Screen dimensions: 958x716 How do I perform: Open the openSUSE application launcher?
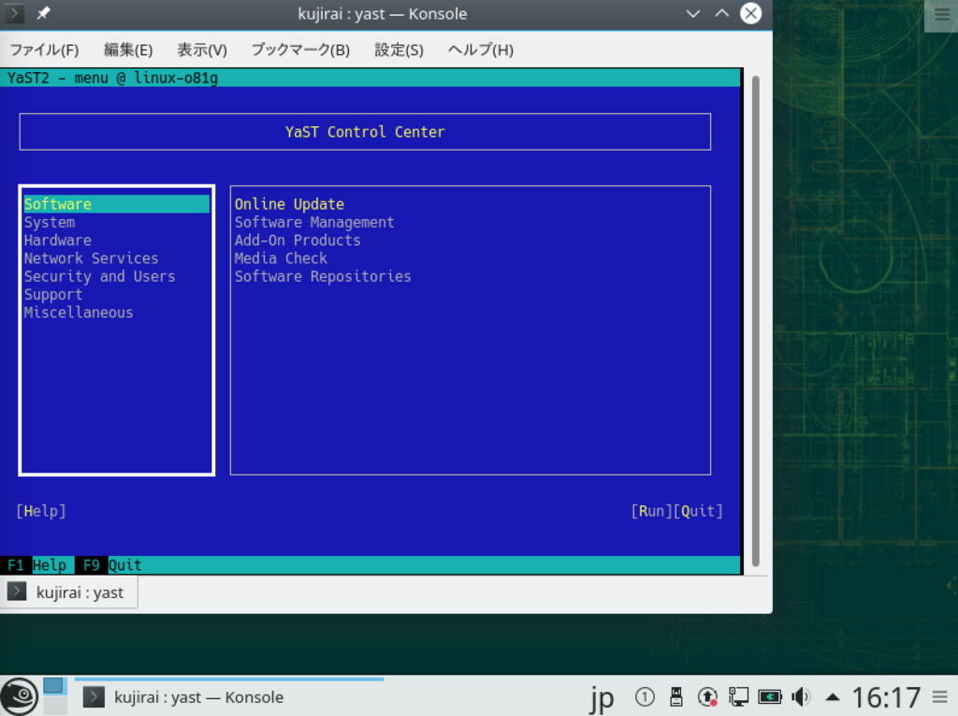point(19,696)
